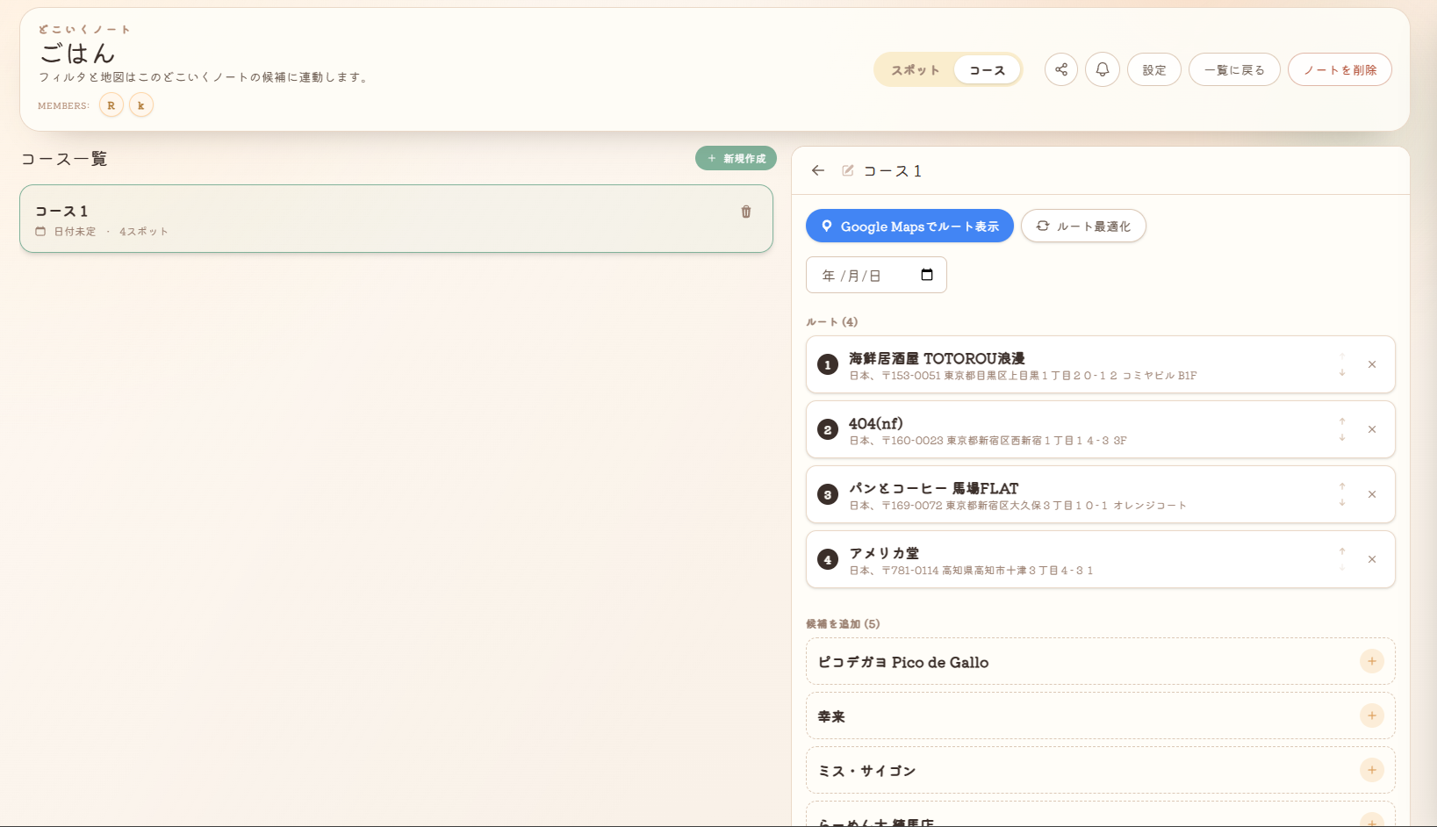The image size is (1437, 827).
Task: Switch to the スポット tab
Action: tap(915, 70)
